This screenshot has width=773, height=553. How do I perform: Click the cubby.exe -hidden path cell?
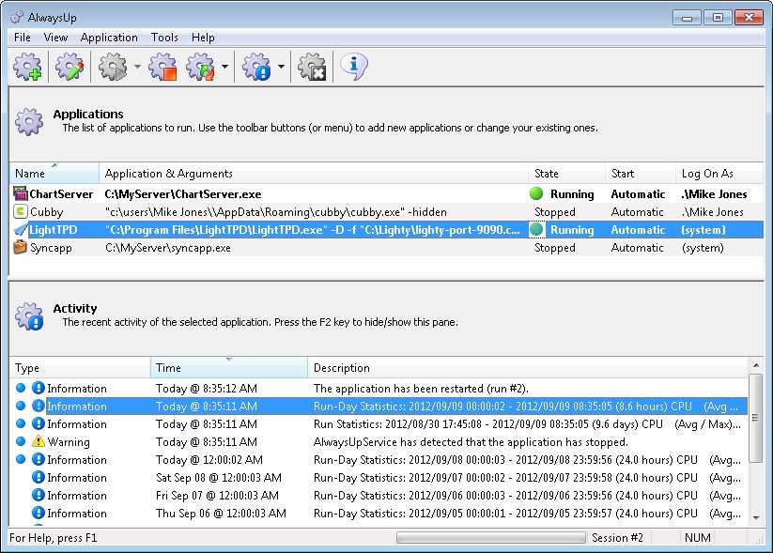pyautogui.click(x=275, y=212)
